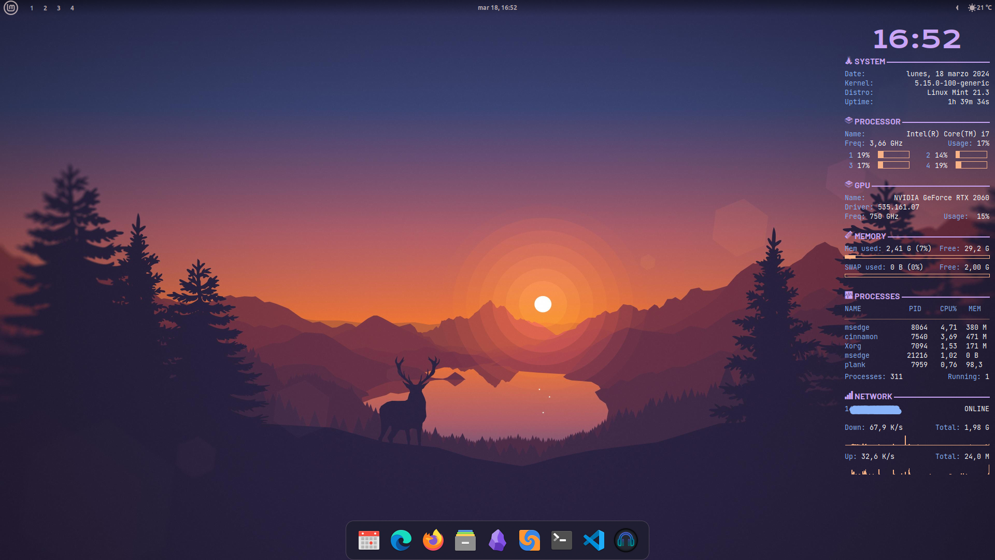Switch to workspace 2

(45, 8)
